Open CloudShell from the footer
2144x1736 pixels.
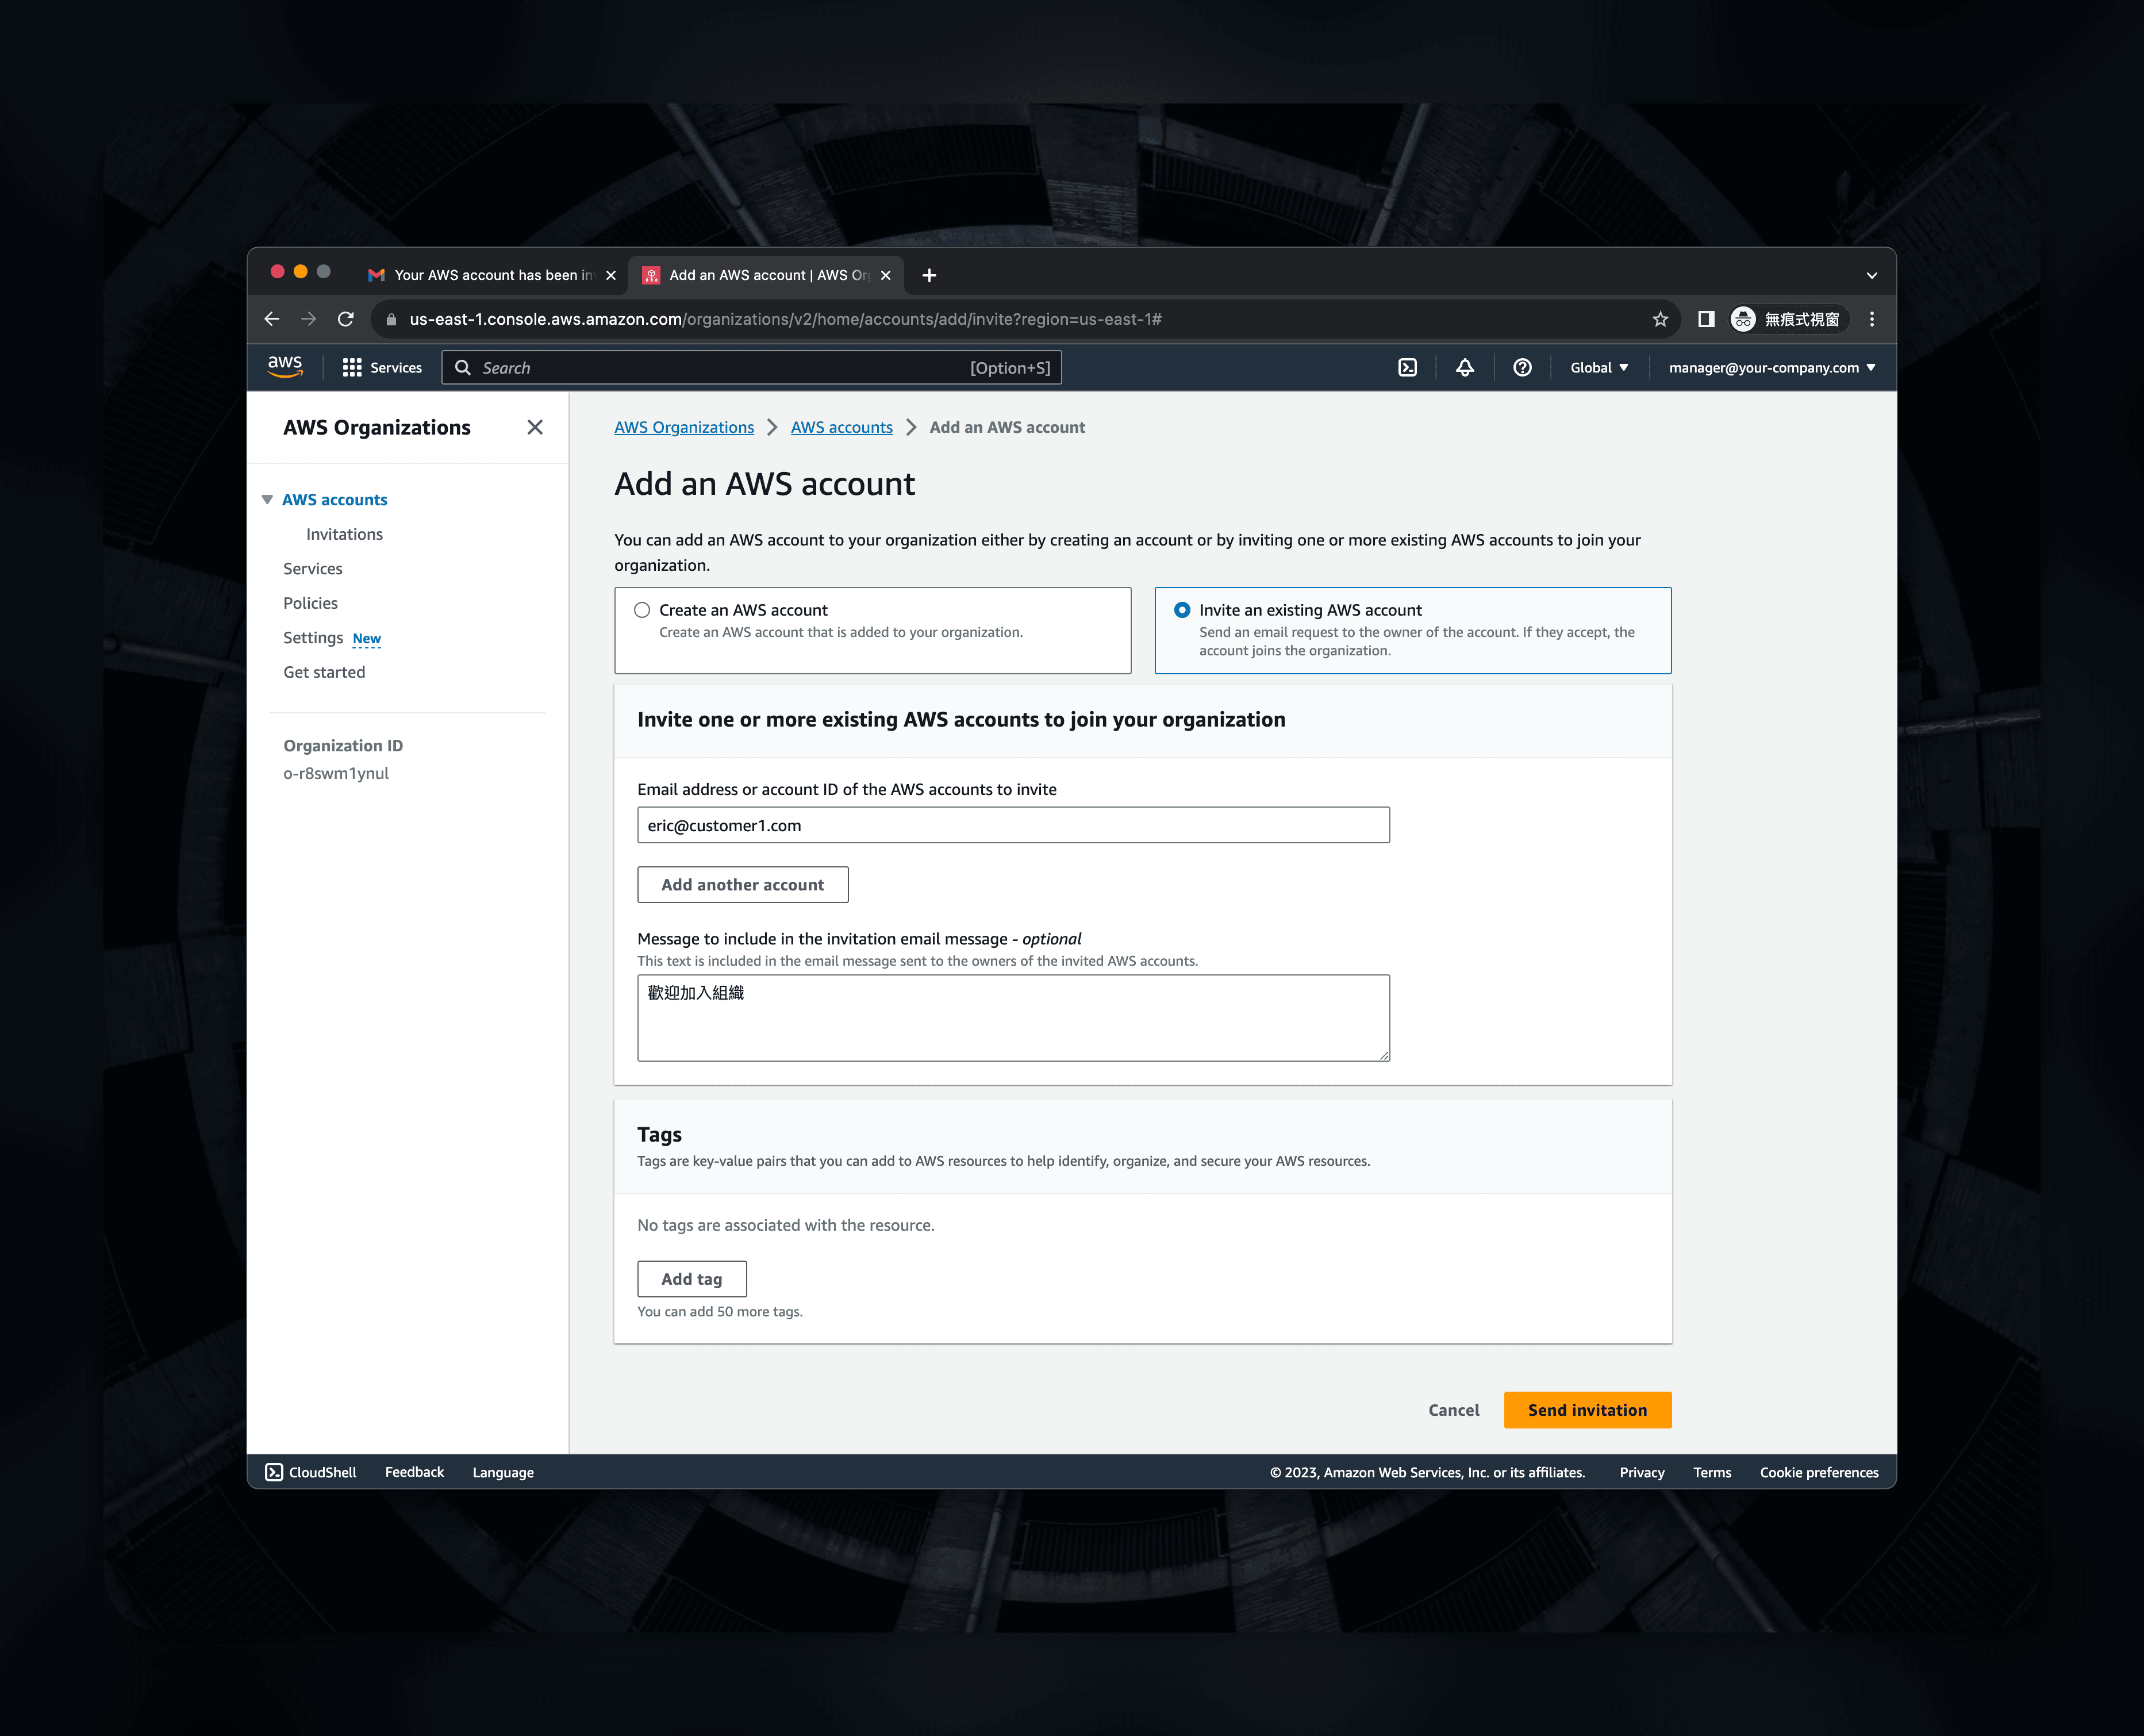[x=311, y=1472]
